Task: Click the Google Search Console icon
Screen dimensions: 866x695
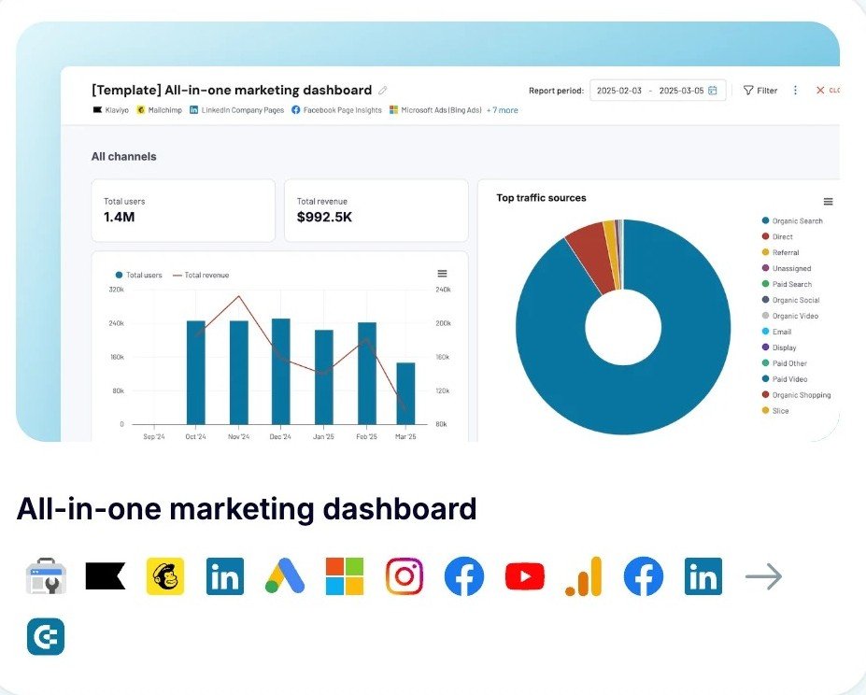Action: (x=45, y=576)
